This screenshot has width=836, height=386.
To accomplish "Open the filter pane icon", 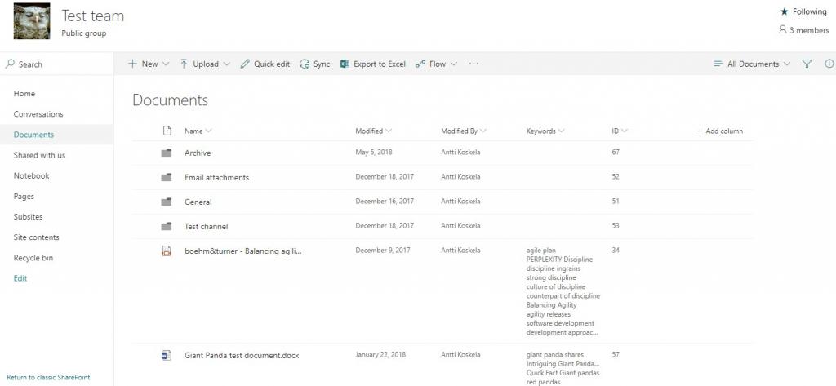I will pyautogui.click(x=807, y=64).
